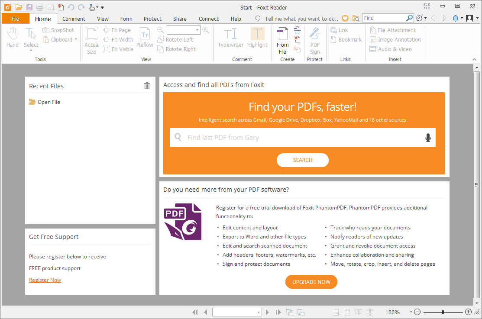Take a SnapShot of the page
Viewport: 482px width, 319px height.
pos(58,30)
